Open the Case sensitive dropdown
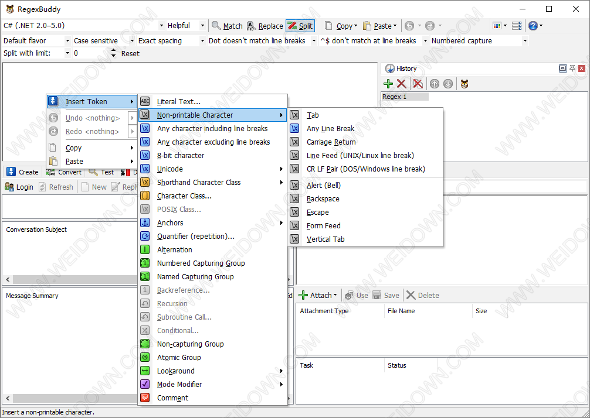Image resolution: width=590 pixels, height=418 pixels. [132, 40]
